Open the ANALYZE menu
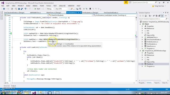This screenshot has width=170, height=95. click(62, 6)
